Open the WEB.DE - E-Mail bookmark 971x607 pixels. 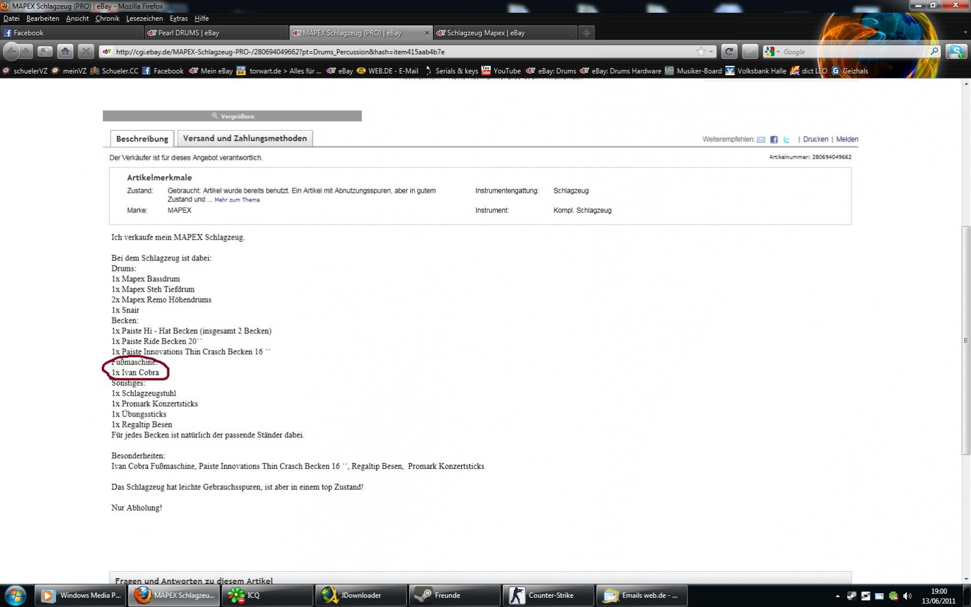click(387, 71)
